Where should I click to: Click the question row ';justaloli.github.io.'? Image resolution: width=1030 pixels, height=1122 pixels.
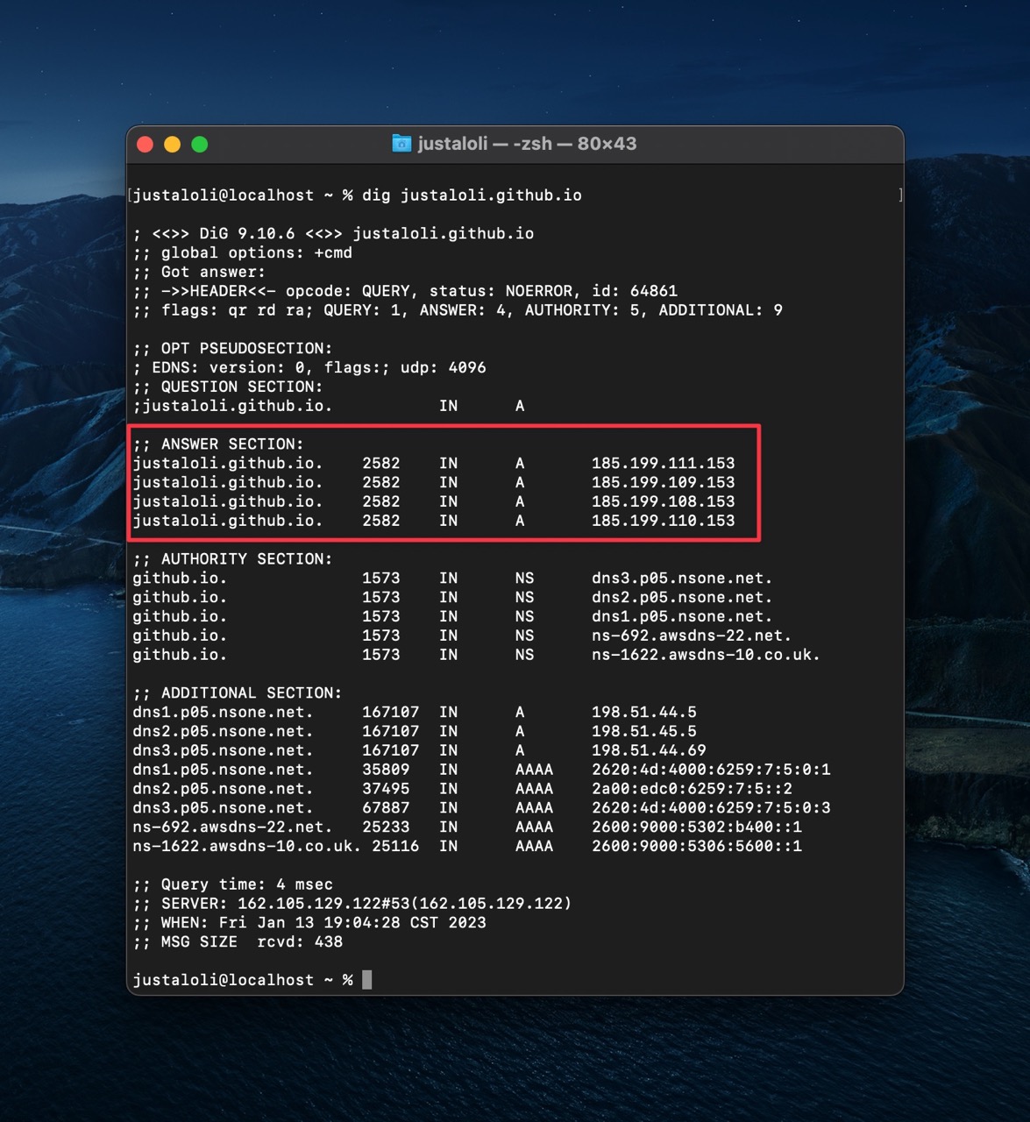pyautogui.click(x=329, y=406)
